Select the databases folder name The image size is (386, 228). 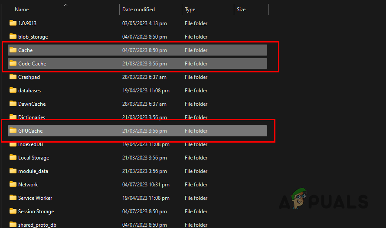pyautogui.click(x=29, y=91)
